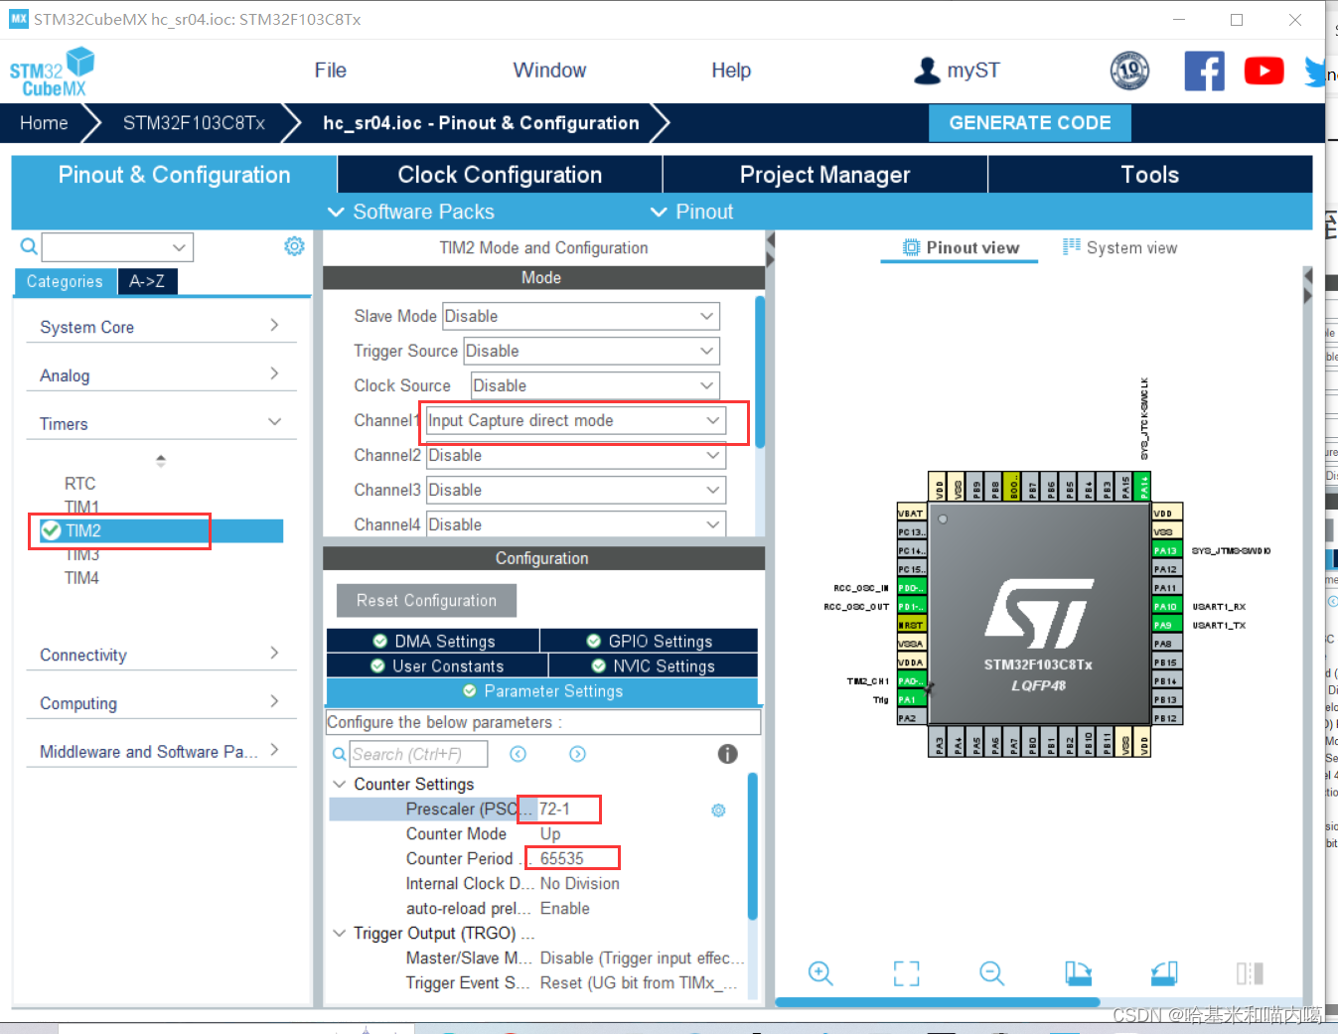Open the NVIC Settings tab
The height and width of the screenshot is (1034, 1338).
[654, 665]
